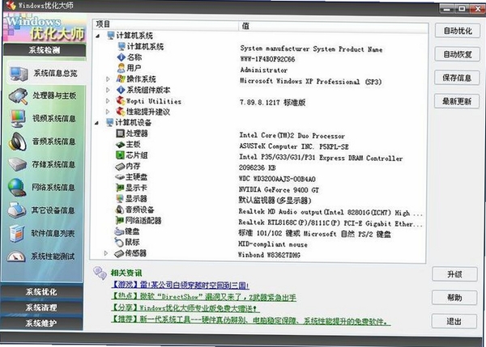Image resolution: width=486 pixels, height=347 pixels.
Task: Click the 用户 person icon
Action: [x=122, y=68]
